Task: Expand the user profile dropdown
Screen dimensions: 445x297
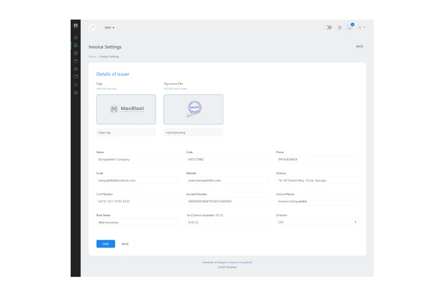Action: point(362,27)
